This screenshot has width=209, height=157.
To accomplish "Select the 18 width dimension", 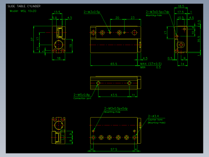I will coord(59,58).
